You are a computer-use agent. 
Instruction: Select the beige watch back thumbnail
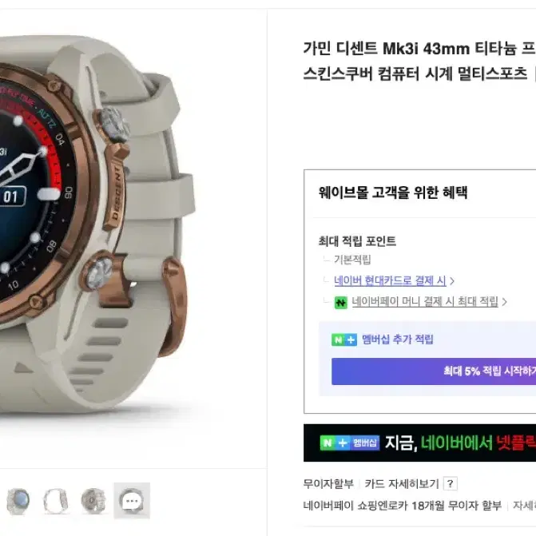93,501
